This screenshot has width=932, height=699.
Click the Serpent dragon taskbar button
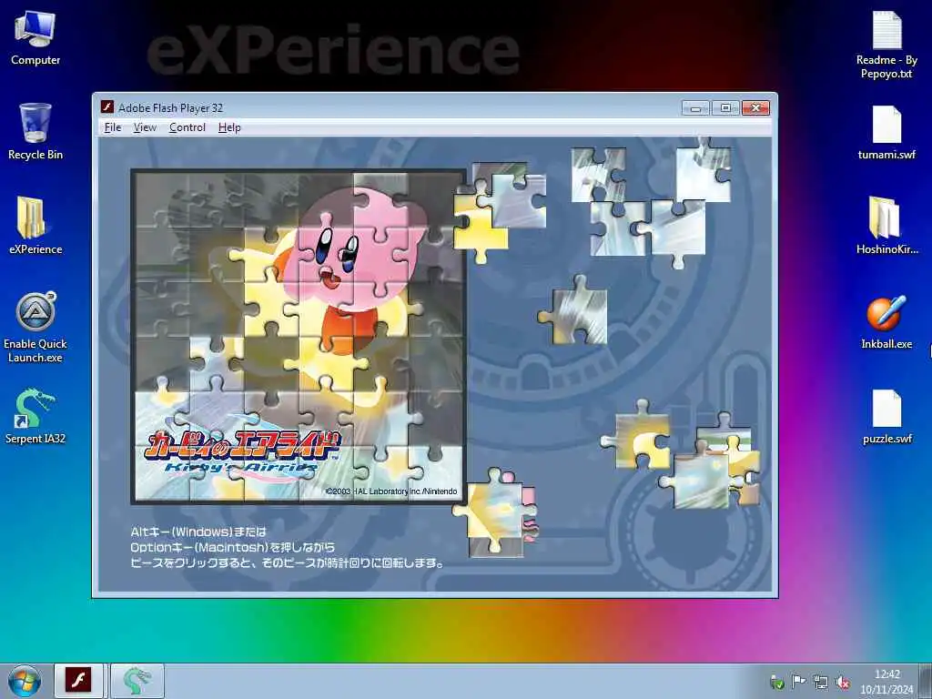[137, 681]
